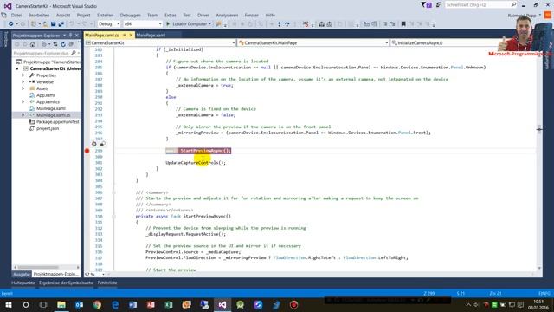Click the Undo toolbar icon

[x=72, y=24]
